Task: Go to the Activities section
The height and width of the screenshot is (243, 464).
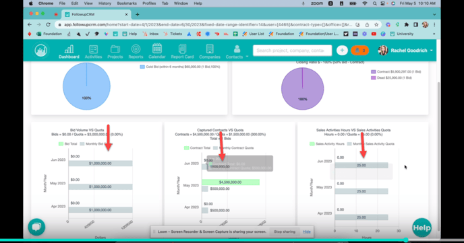Action: click(x=93, y=52)
